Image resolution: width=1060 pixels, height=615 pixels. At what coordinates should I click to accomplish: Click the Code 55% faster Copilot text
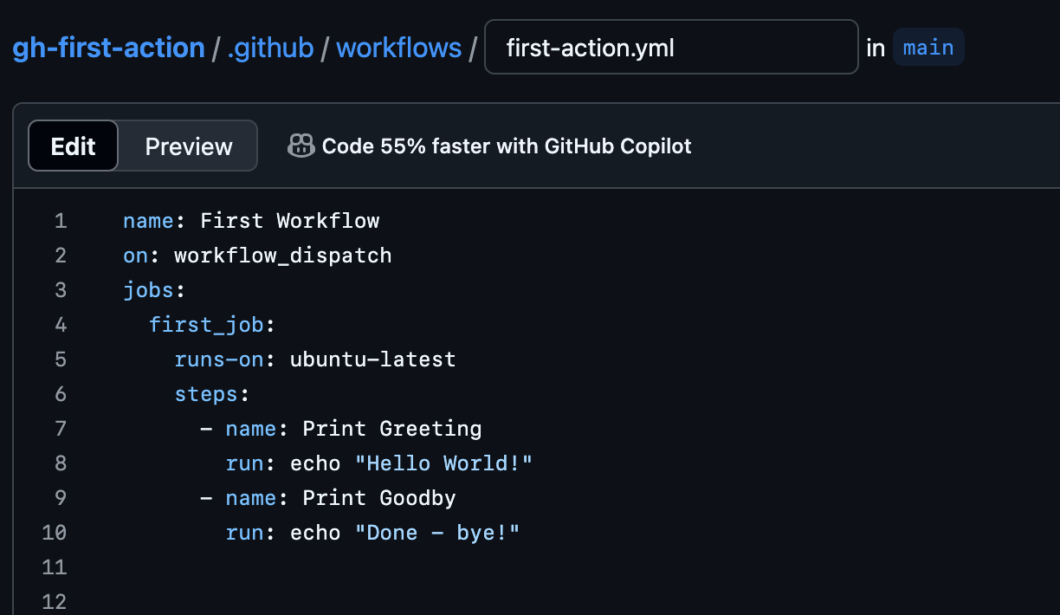point(507,146)
